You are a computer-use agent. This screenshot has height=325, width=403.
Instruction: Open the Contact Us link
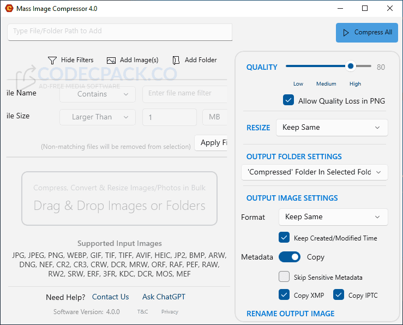(110, 297)
